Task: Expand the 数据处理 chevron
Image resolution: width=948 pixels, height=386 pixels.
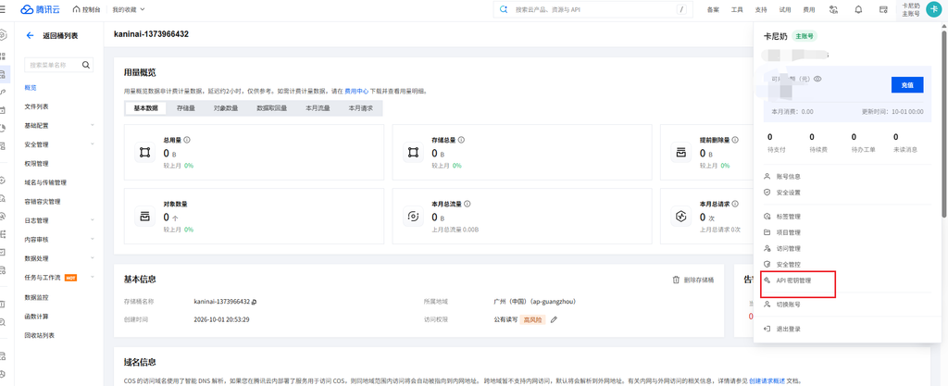Action: pos(93,258)
